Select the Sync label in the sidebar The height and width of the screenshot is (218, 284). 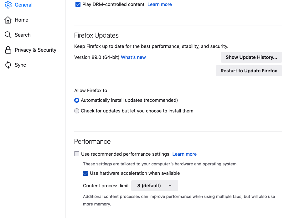[20, 65]
